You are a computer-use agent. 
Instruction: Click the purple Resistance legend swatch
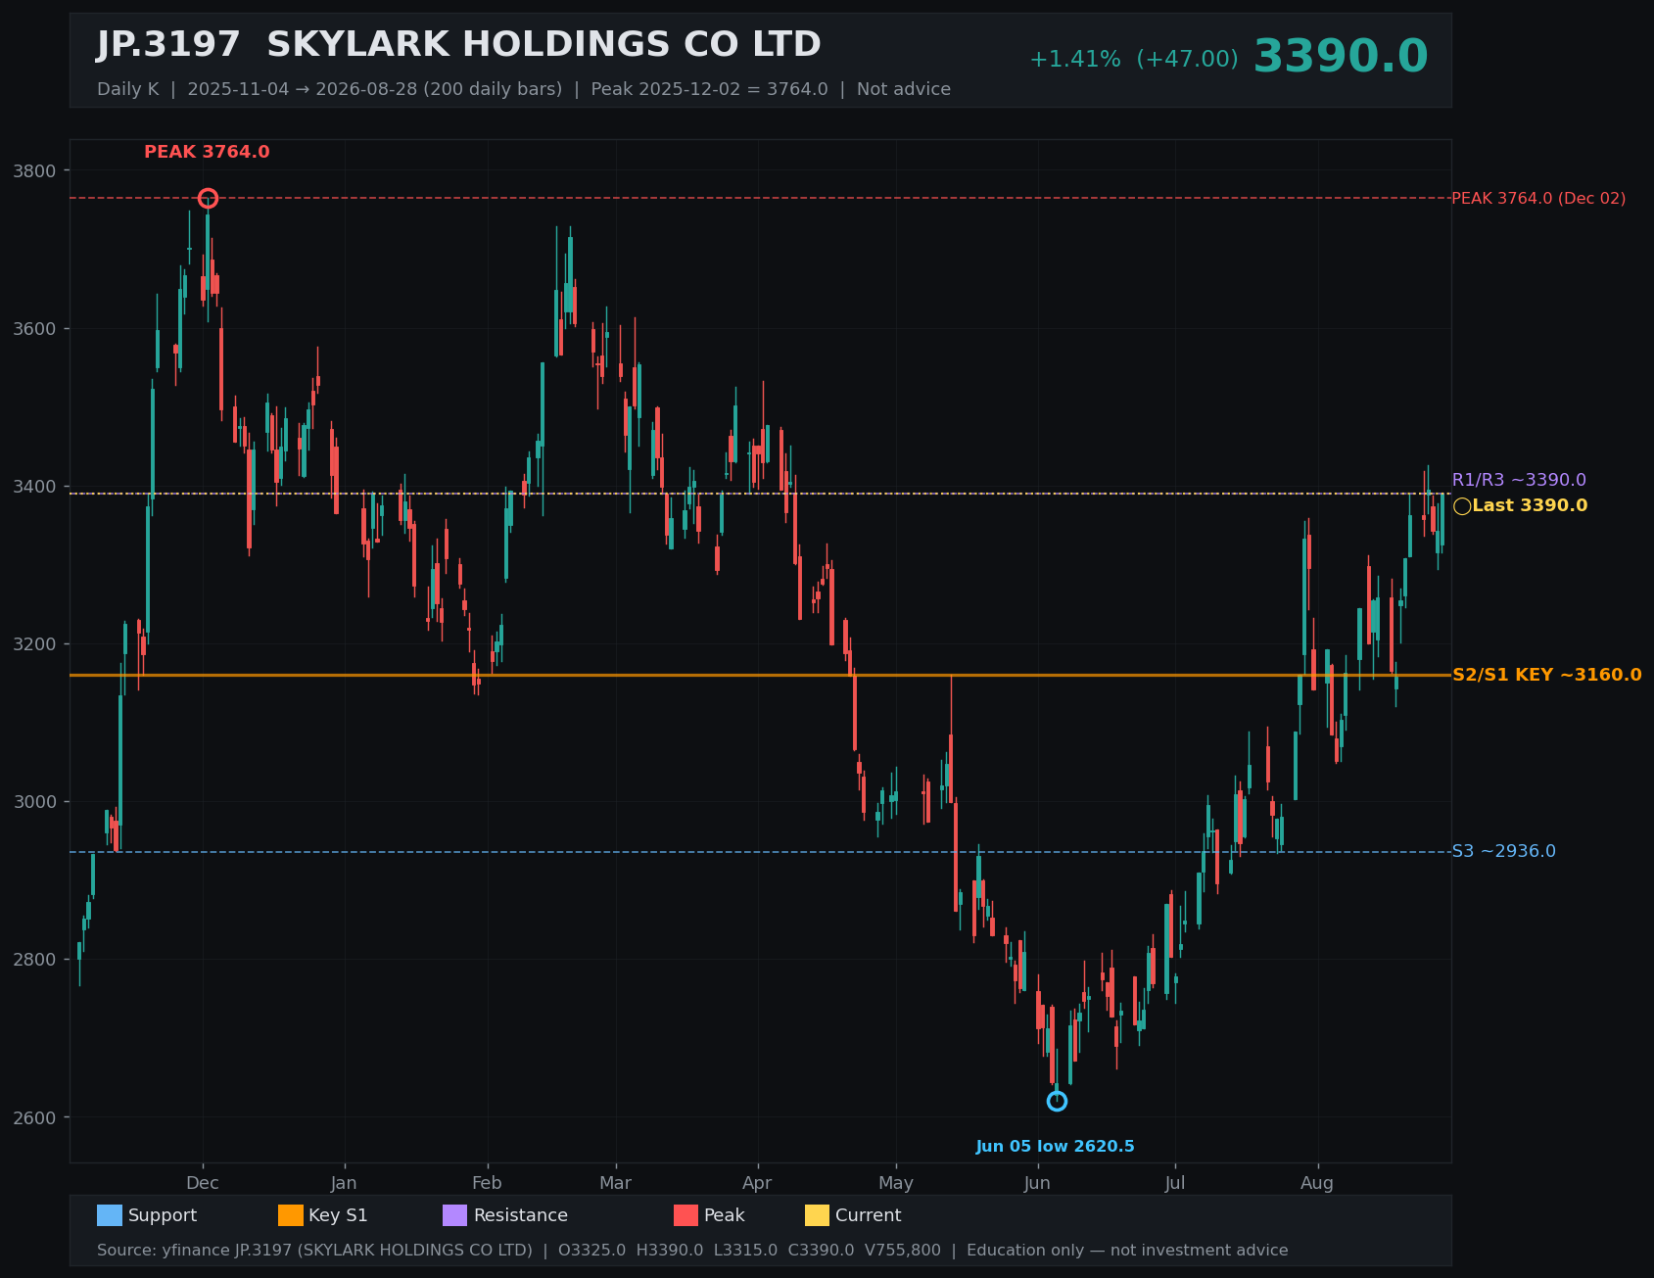pyautogui.click(x=455, y=1215)
